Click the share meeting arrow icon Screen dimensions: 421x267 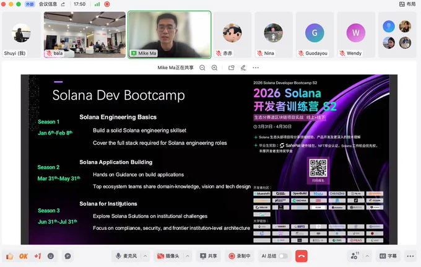coord(63,4)
